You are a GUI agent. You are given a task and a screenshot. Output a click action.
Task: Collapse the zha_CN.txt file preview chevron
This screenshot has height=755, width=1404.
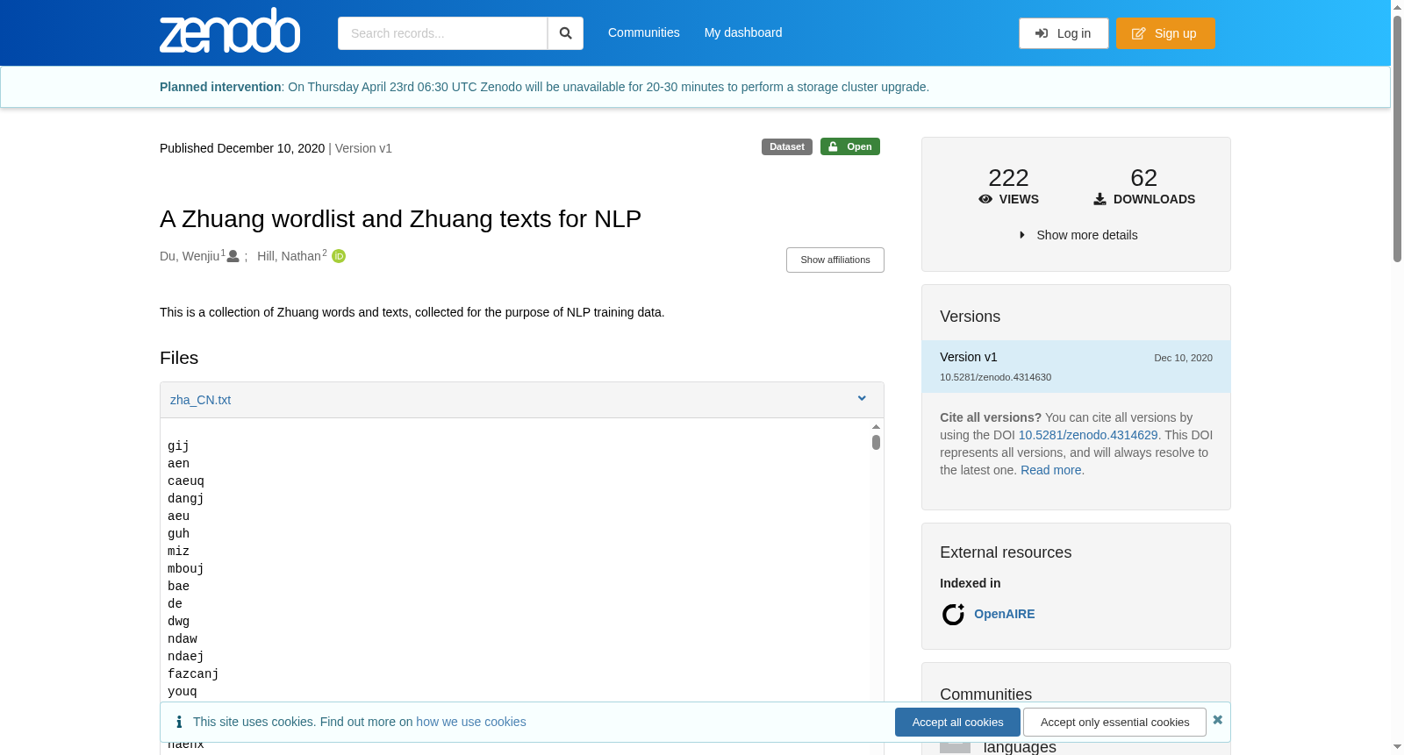[862, 399]
